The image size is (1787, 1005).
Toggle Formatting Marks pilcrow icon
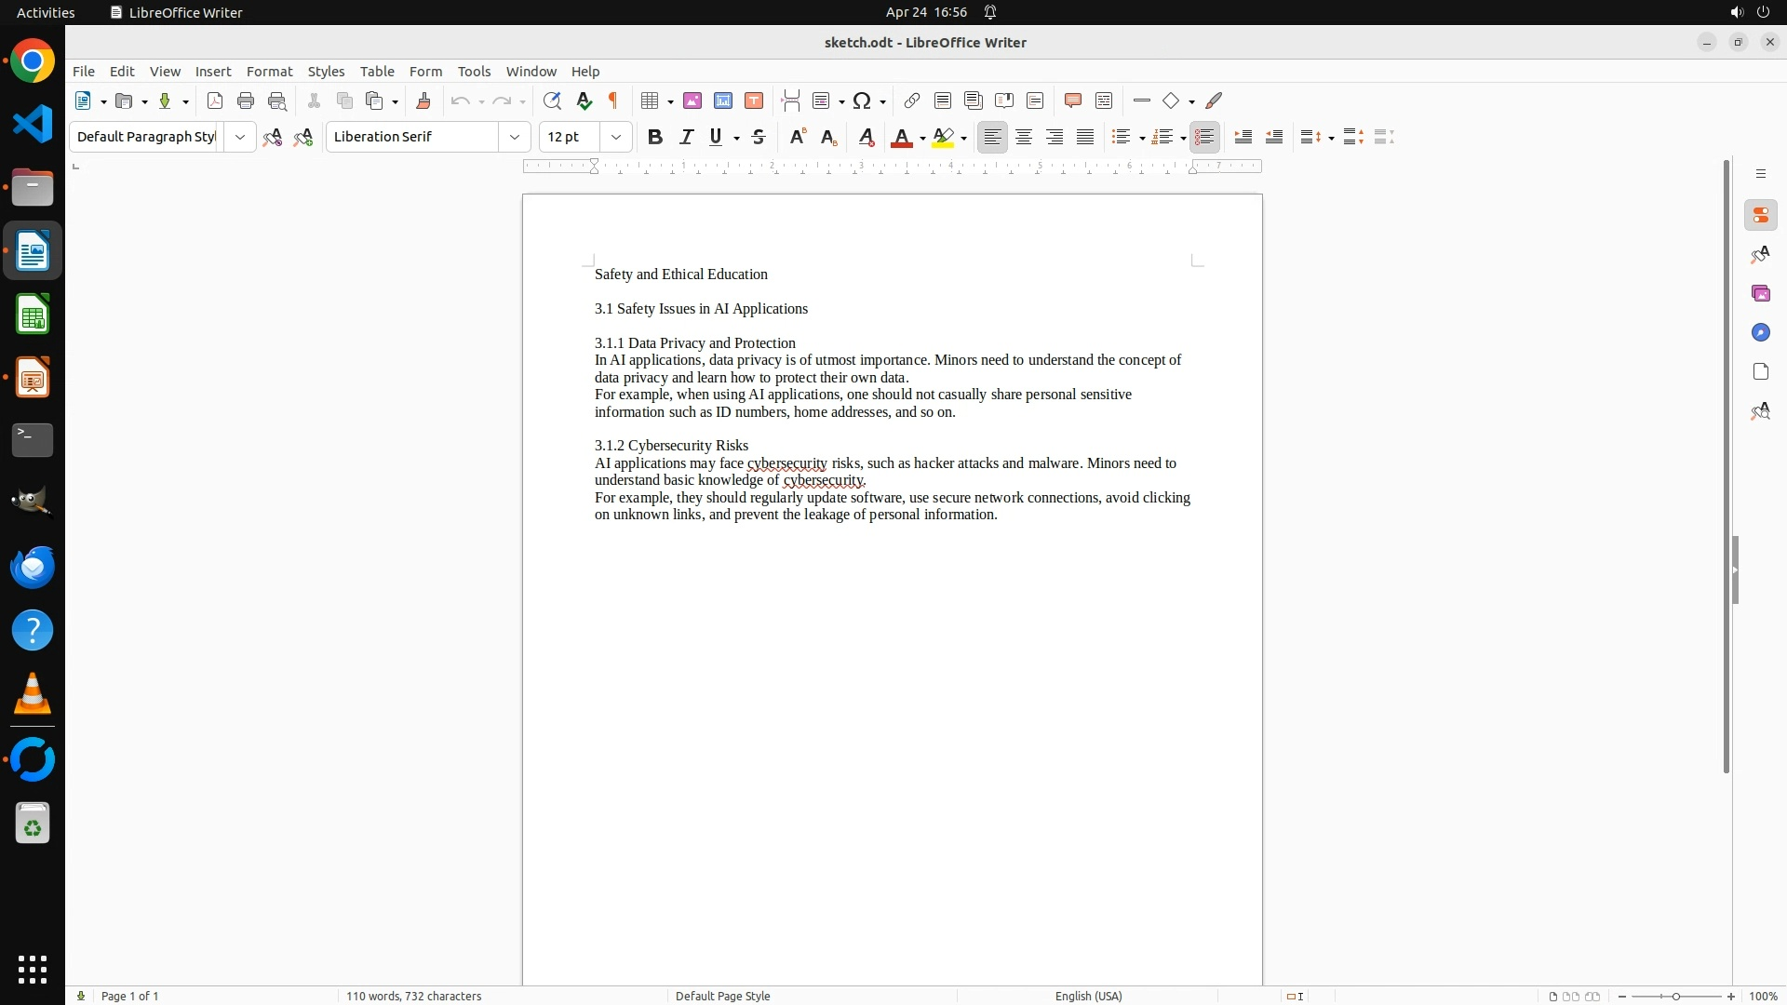pyautogui.click(x=613, y=100)
